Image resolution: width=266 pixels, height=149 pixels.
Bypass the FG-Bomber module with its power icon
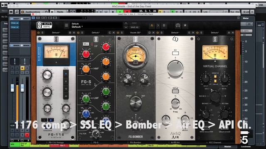[x=118, y=33]
